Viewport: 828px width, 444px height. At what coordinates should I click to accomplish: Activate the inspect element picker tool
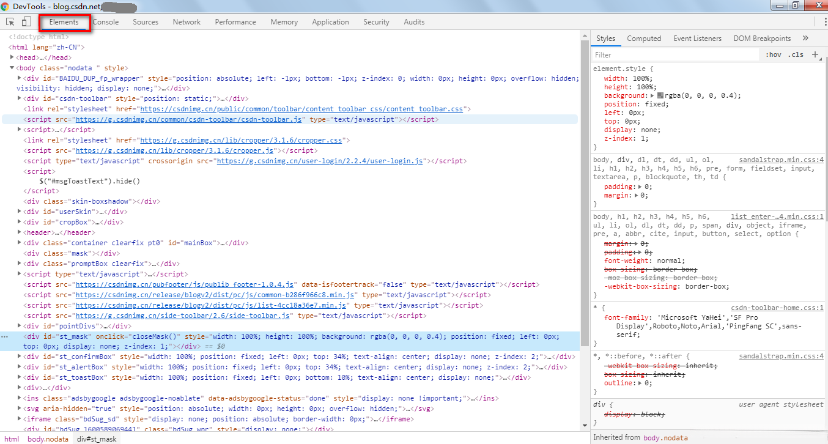[10, 22]
